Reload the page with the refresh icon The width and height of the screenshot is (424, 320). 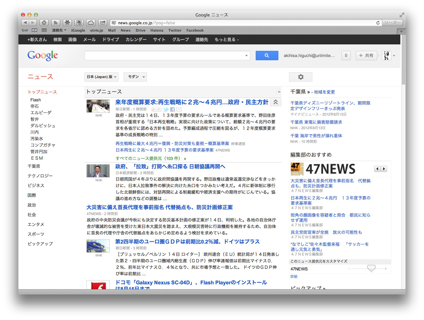(378, 23)
